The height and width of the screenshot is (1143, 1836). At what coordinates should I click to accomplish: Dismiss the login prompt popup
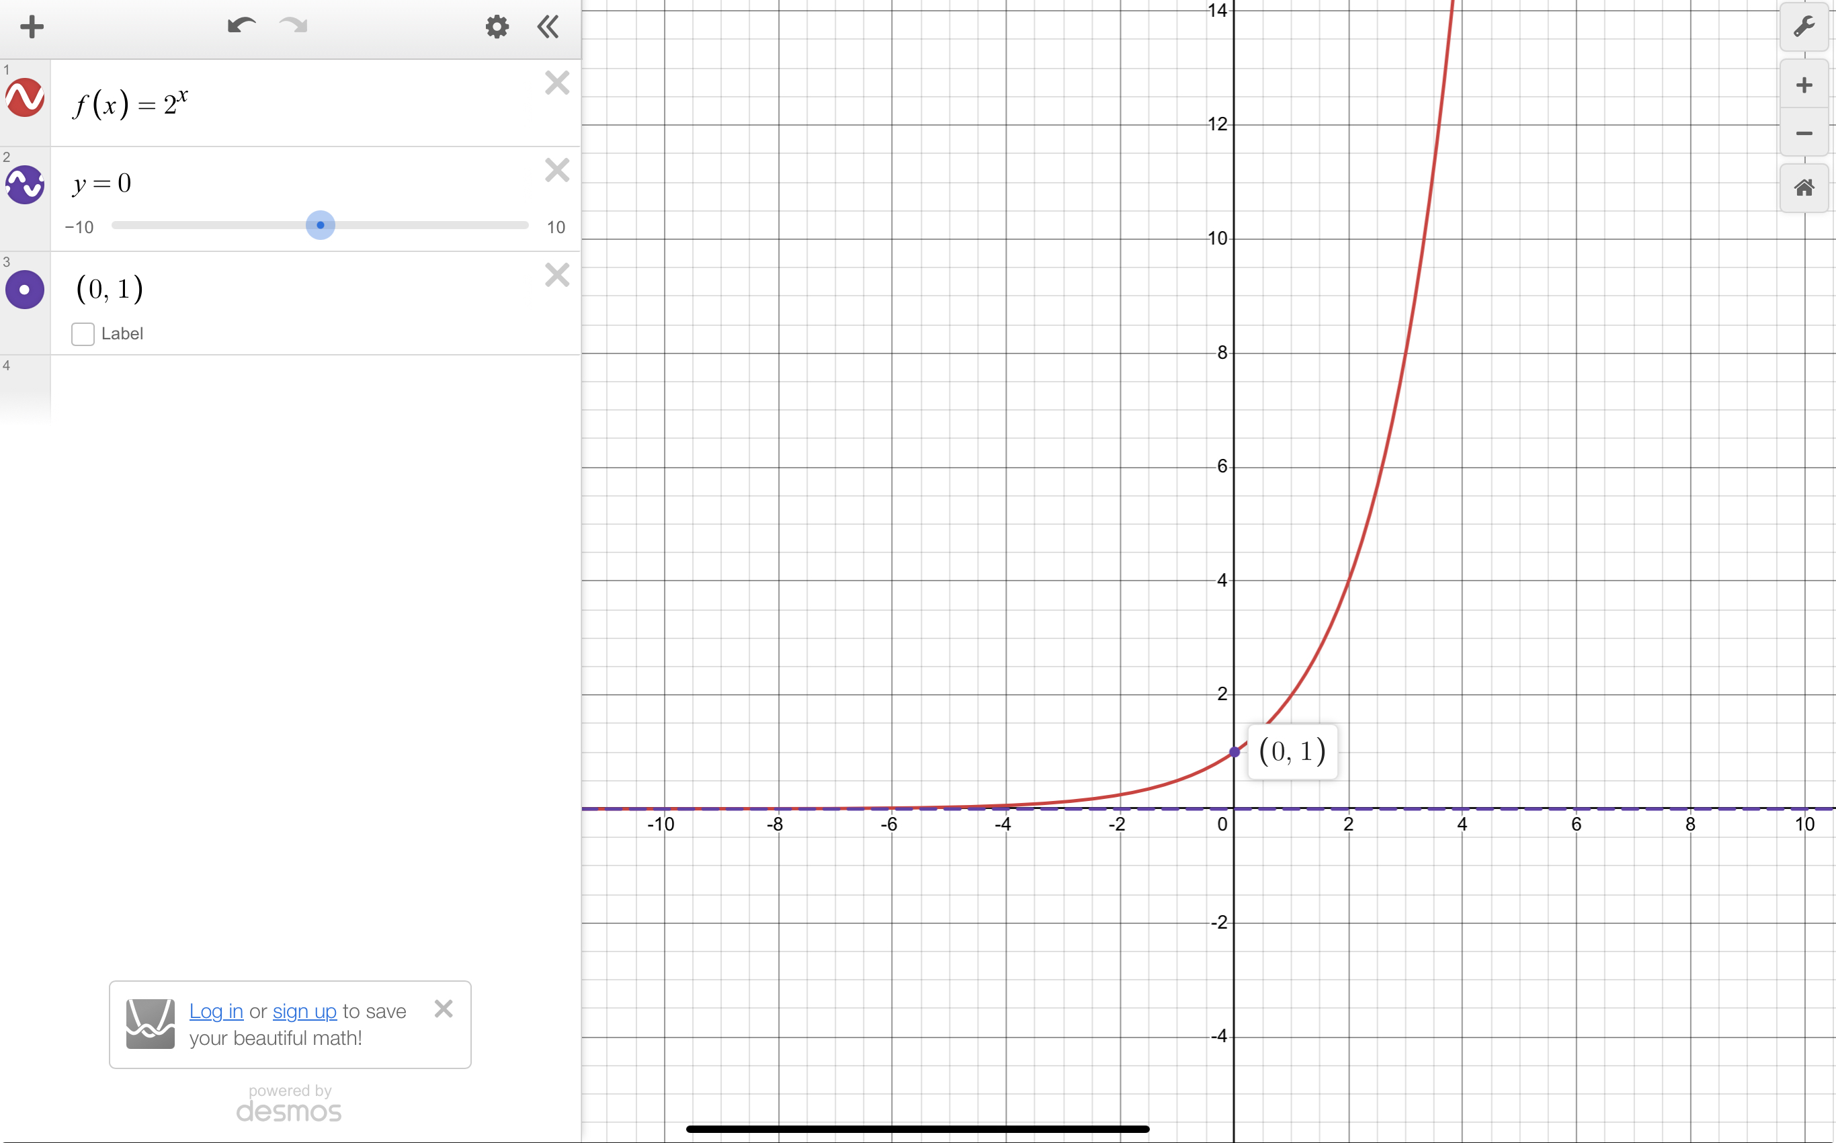pyautogui.click(x=444, y=1008)
